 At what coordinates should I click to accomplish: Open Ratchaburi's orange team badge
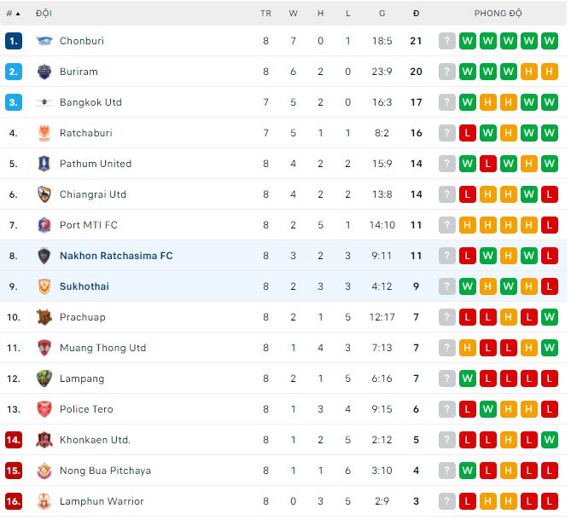pyautogui.click(x=44, y=133)
